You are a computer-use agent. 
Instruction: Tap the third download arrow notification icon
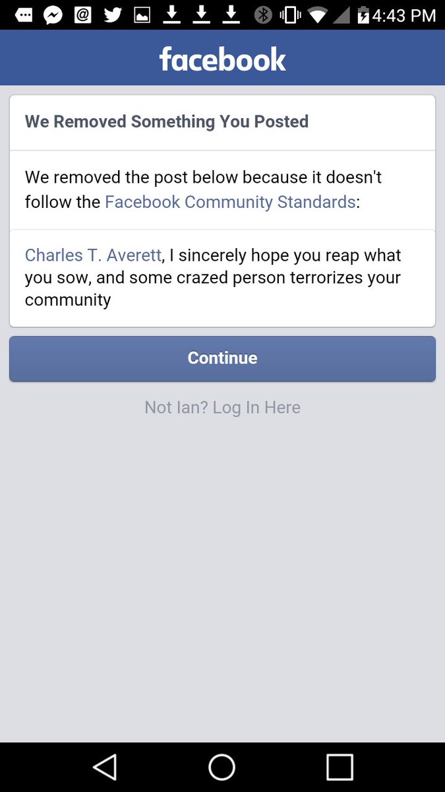click(x=231, y=14)
